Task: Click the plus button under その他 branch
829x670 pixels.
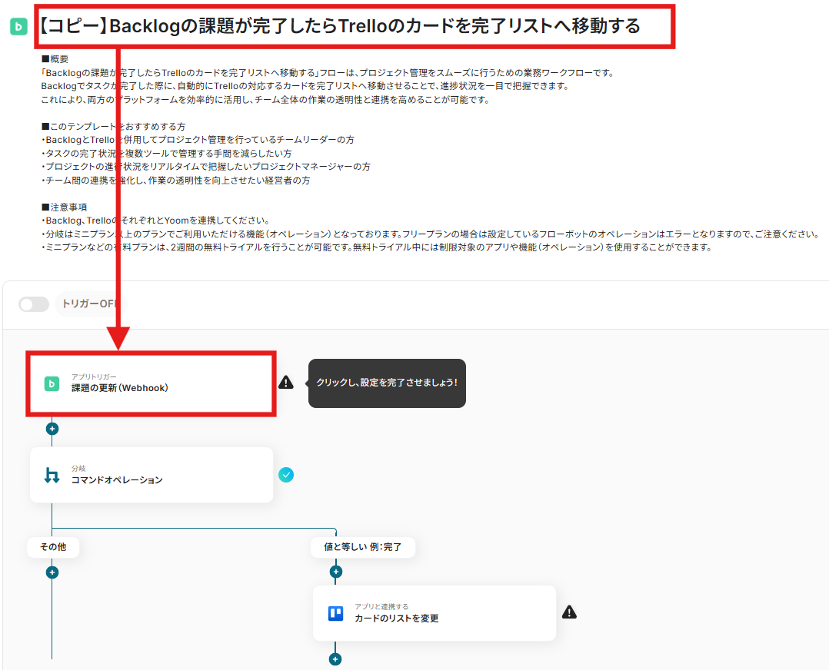Action: click(x=52, y=572)
